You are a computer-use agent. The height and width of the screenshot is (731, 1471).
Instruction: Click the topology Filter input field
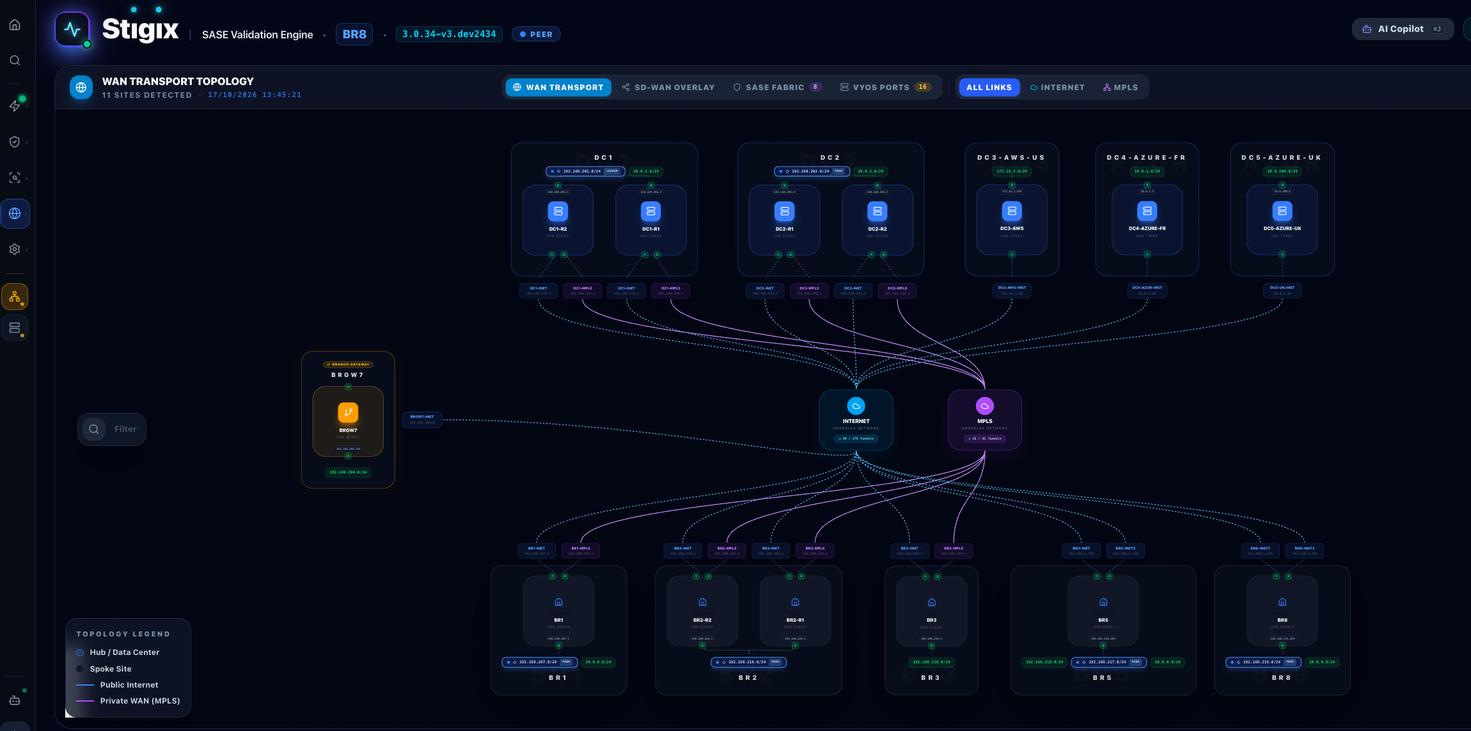coord(112,429)
